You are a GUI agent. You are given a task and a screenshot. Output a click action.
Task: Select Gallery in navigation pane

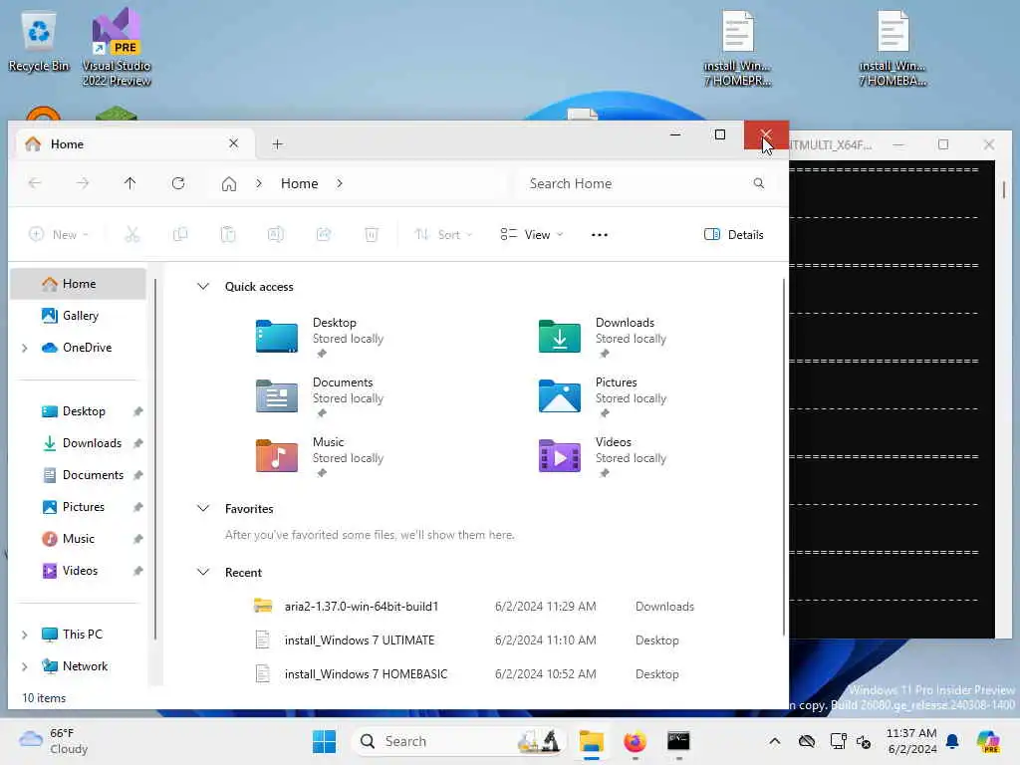tap(78, 316)
